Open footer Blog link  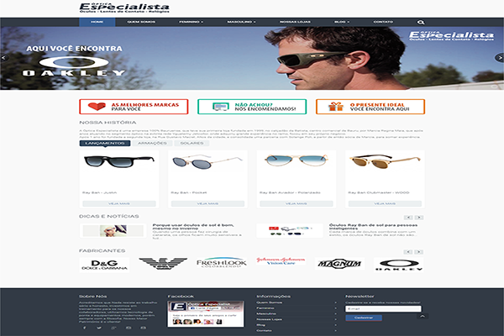(260, 325)
